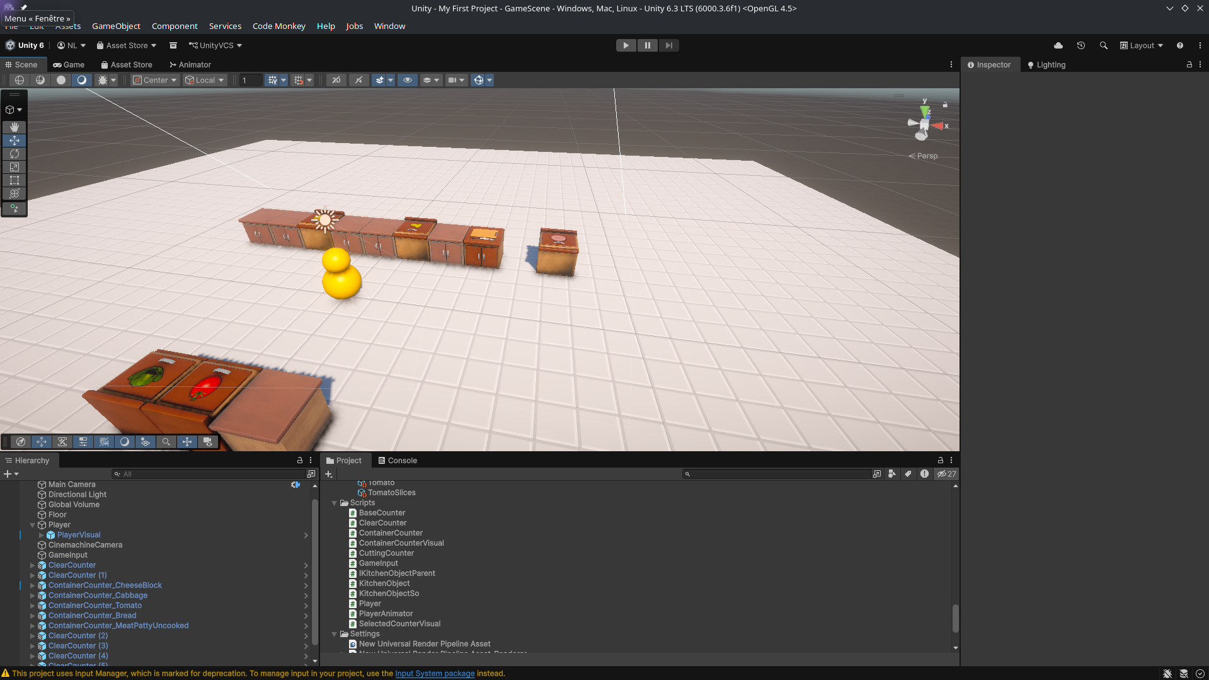Open the global Search magnifier
Viewport: 1209px width, 680px height.
click(x=1104, y=45)
